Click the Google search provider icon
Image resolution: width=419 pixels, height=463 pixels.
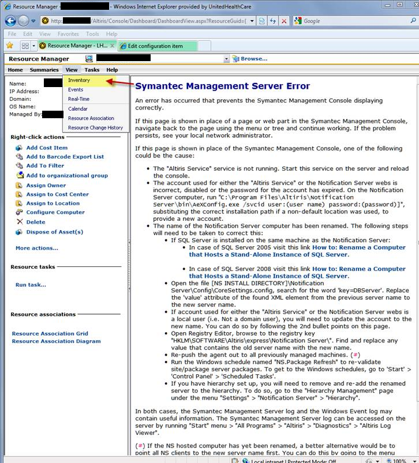(x=298, y=21)
